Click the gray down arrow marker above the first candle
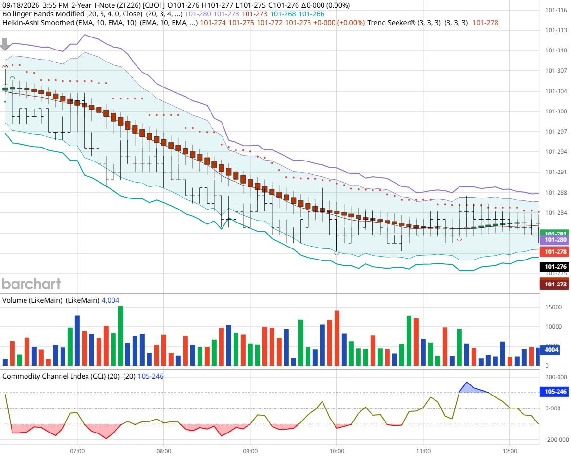 [x=5, y=44]
